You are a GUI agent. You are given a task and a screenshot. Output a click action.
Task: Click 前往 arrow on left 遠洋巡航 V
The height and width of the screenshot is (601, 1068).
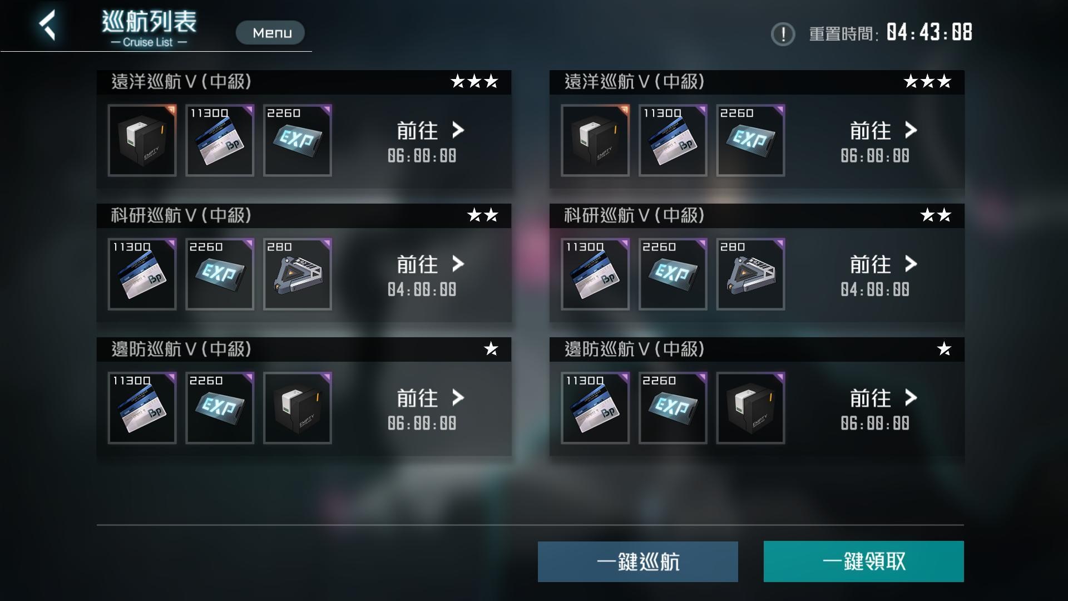click(x=430, y=131)
